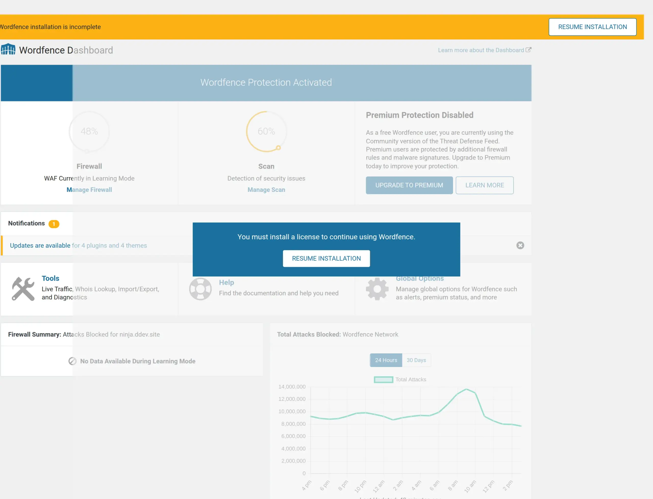Click 'You must install a license' message text
This screenshot has height=499, width=653.
tap(326, 237)
